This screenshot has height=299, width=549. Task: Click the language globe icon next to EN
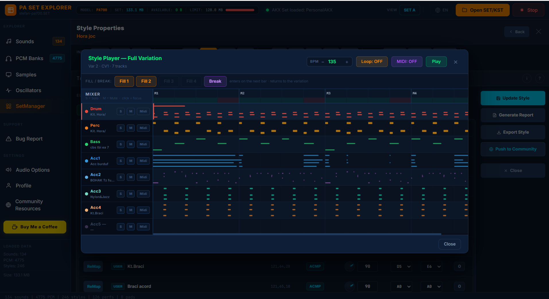[x=438, y=10]
